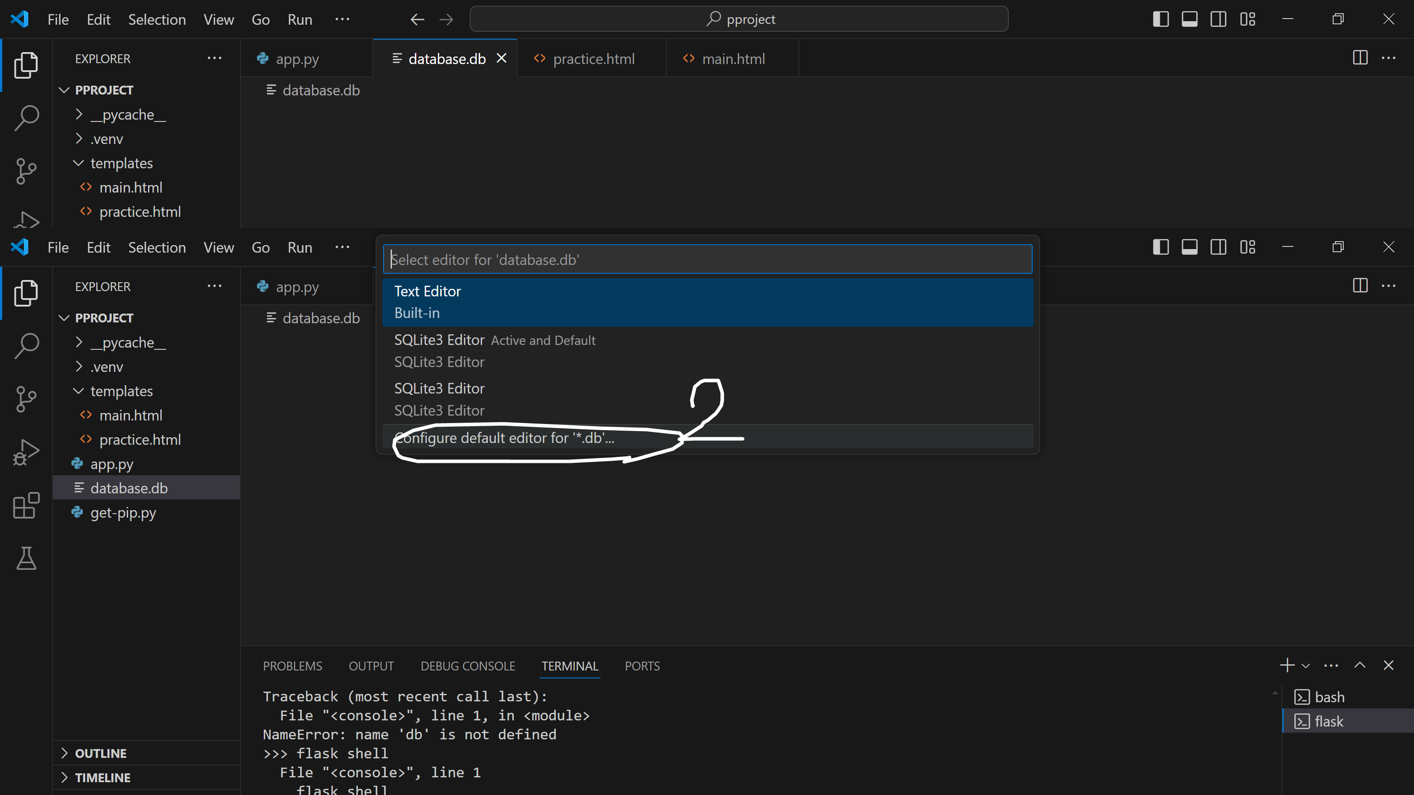Toggle secondary side bar in the upper window
The width and height of the screenshot is (1414, 795).
[x=1219, y=19]
